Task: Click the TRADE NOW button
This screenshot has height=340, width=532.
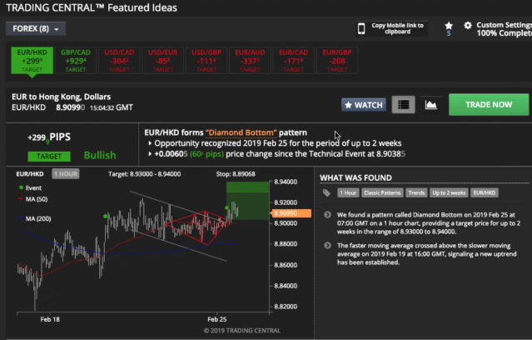Action: pos(489,105)
